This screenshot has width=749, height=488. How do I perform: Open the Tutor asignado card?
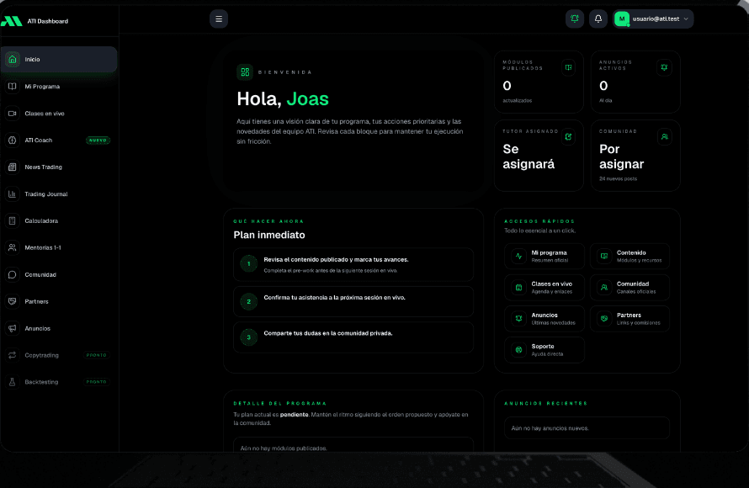tap(539, 156)
